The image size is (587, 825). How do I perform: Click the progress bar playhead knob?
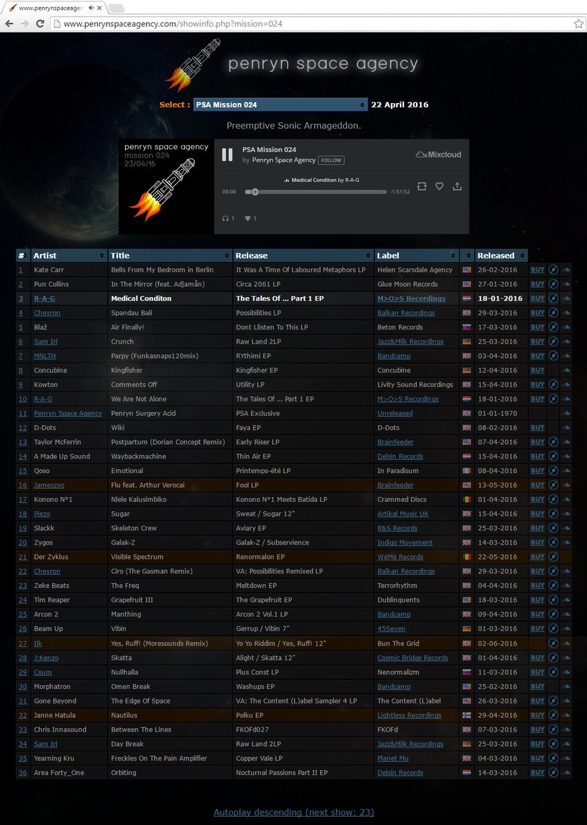pos(255,192)
